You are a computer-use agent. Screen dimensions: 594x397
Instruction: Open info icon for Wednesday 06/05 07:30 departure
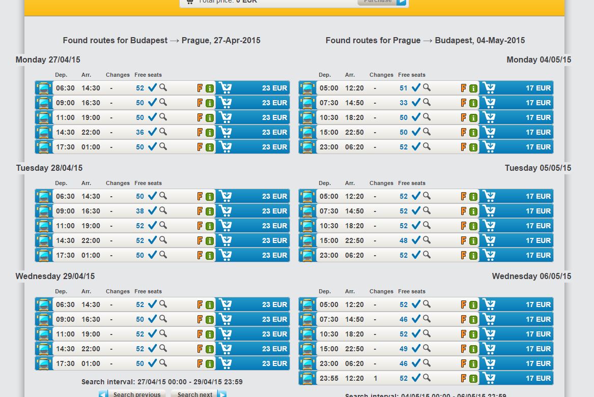click(x=473, y=319)
